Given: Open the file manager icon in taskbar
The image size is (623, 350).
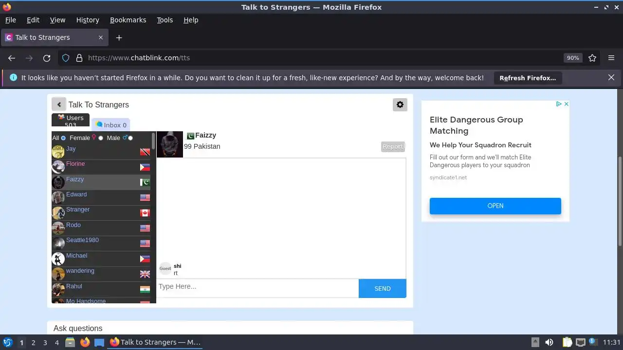Looking at the screenshot, I should click(x=70, y=342).
